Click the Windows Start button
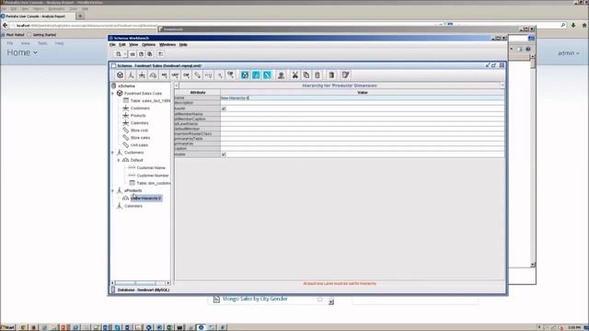This screenshot has width=589, height=331. pos(8,327)
